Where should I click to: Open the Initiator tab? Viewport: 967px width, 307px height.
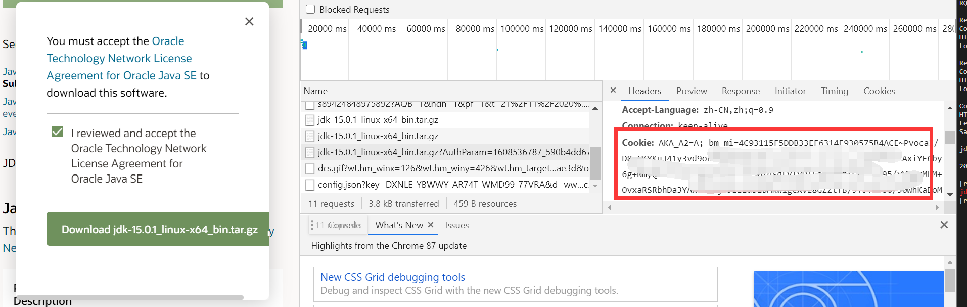click(x=790, y=91)
